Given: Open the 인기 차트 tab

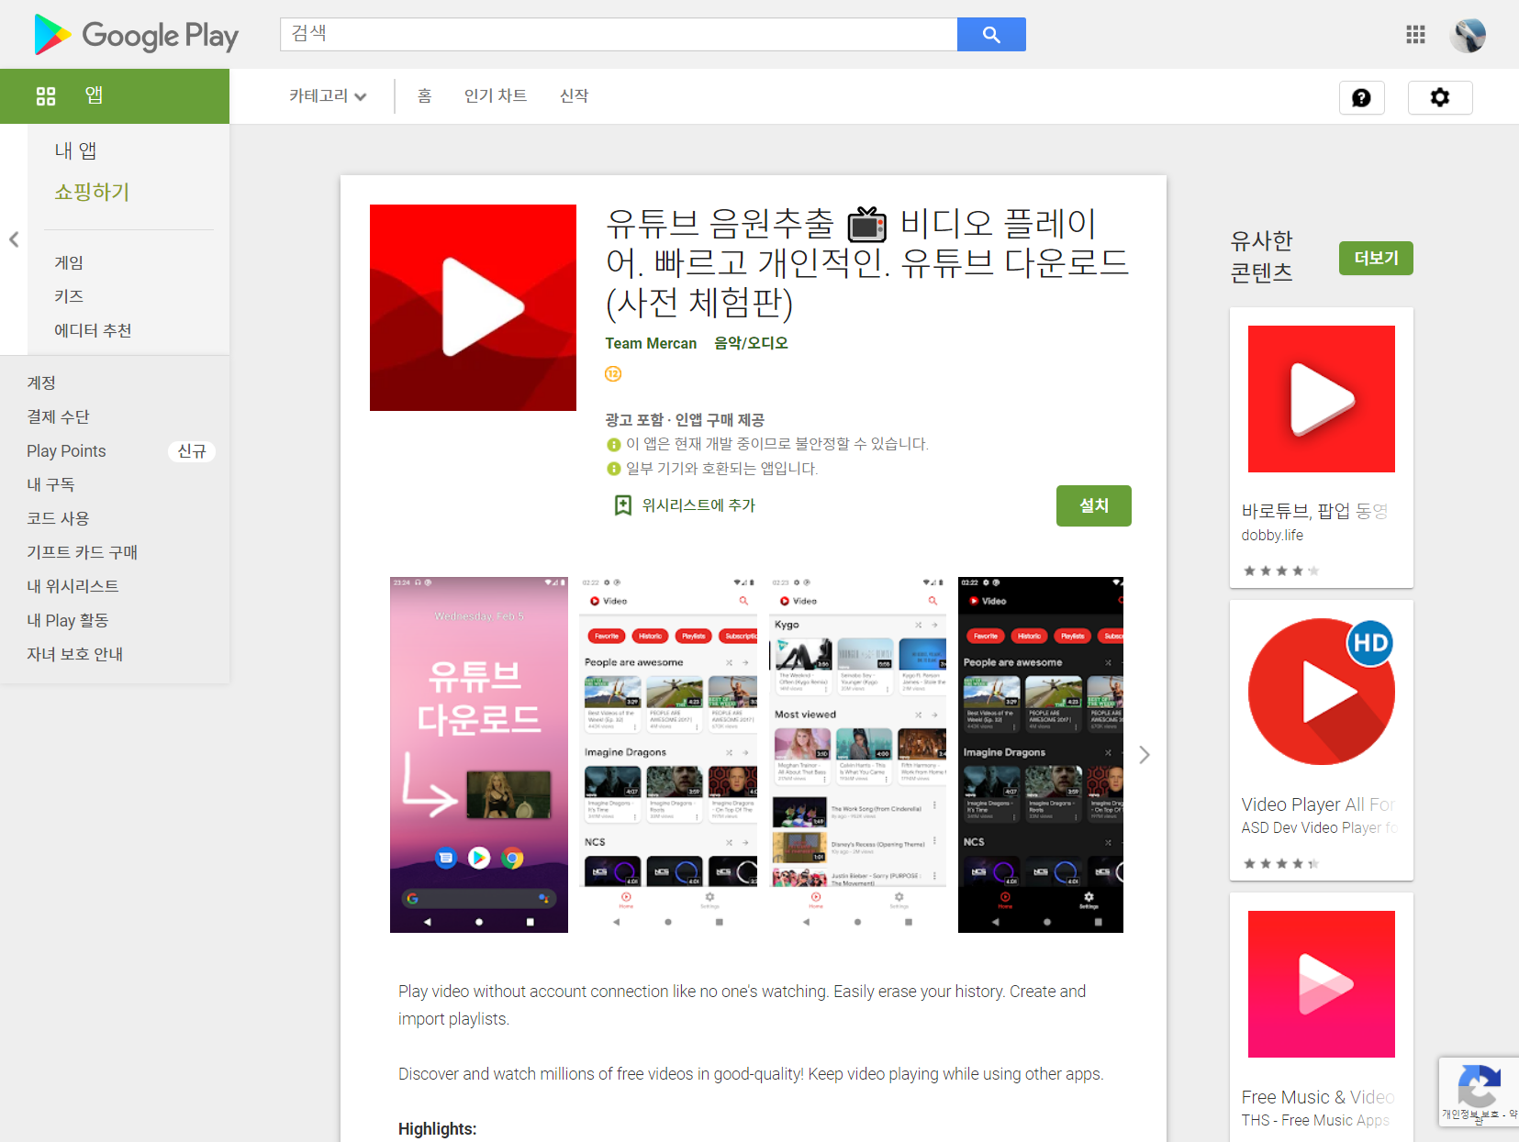Looking at the screenshot, I should click(x=496, y=95).
